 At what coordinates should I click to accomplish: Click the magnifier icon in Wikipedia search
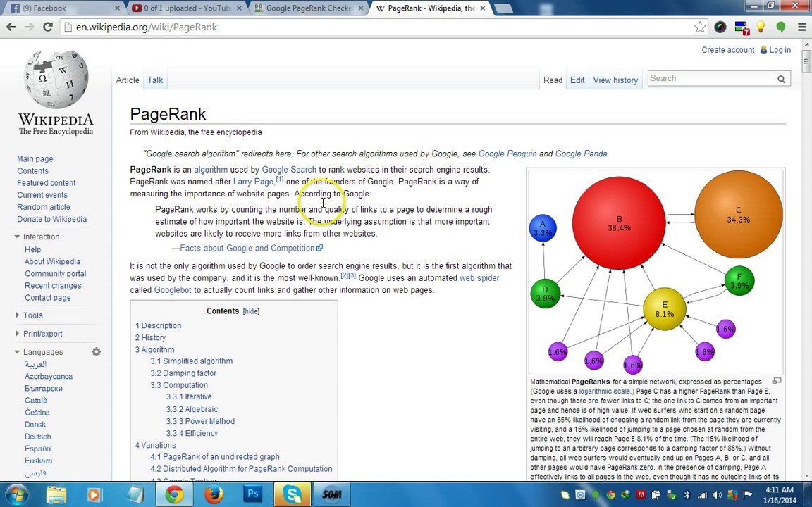coord(781,79)
